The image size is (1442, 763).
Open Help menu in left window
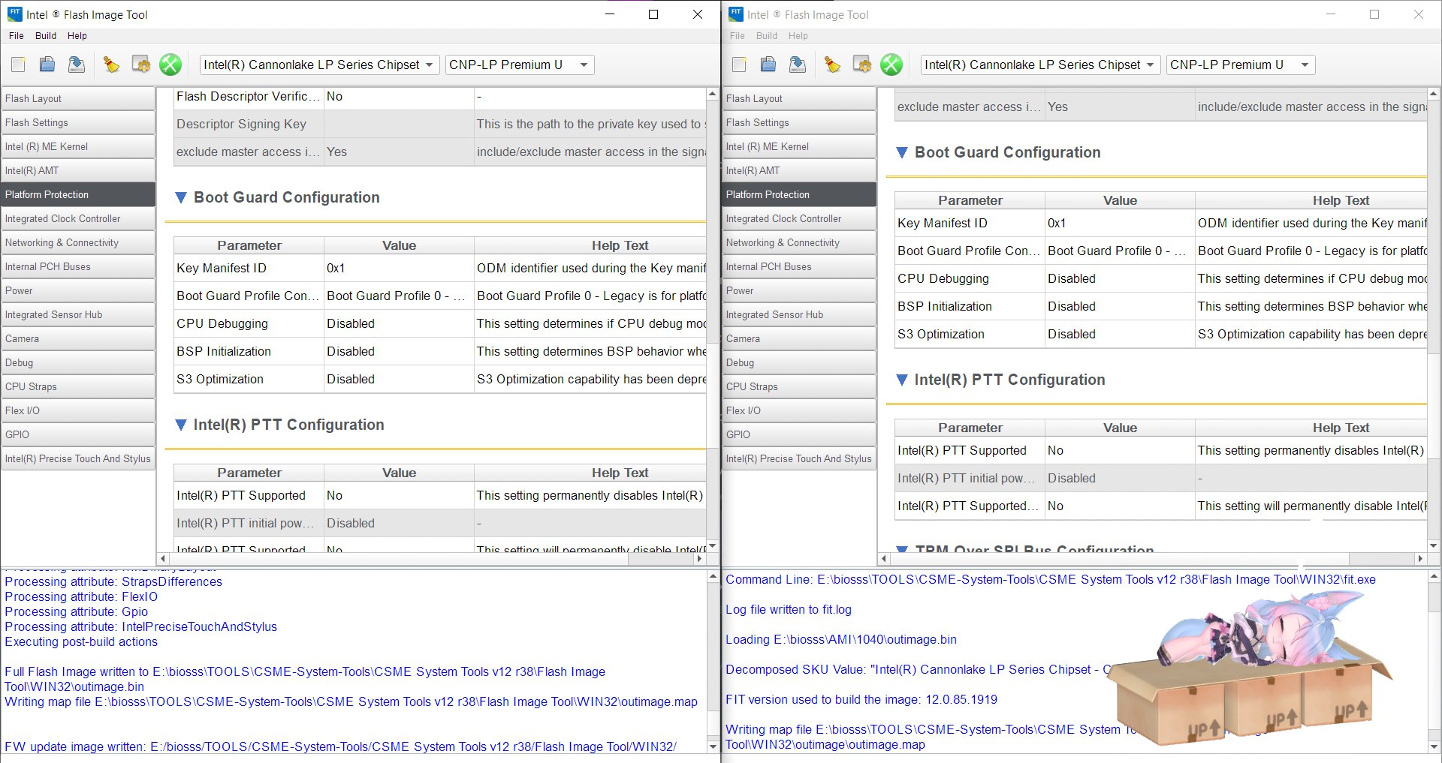[x=77, y=35]
